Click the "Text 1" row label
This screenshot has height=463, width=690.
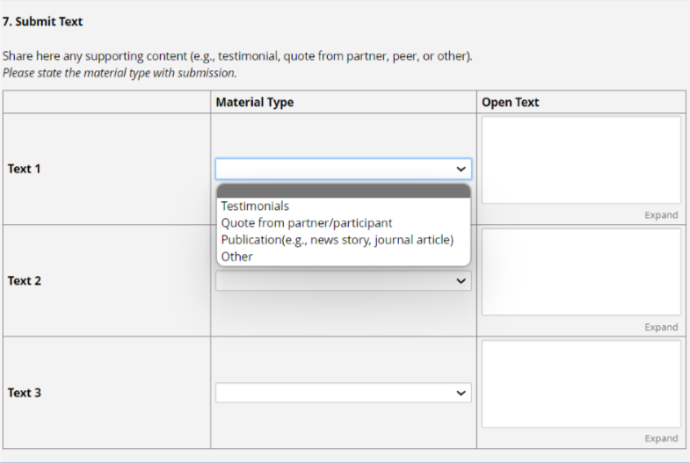(25, 169)
